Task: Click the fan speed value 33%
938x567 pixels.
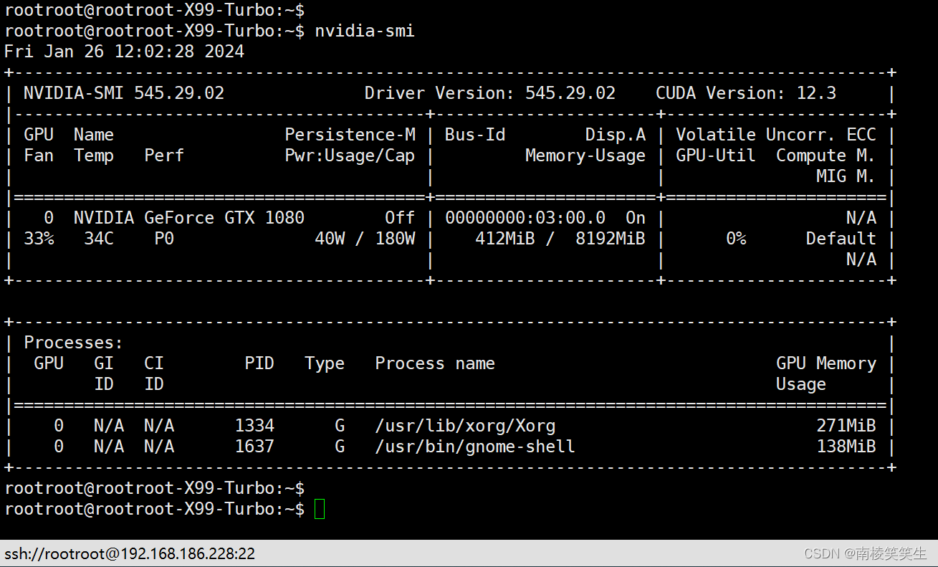Action: coord(39,239)
